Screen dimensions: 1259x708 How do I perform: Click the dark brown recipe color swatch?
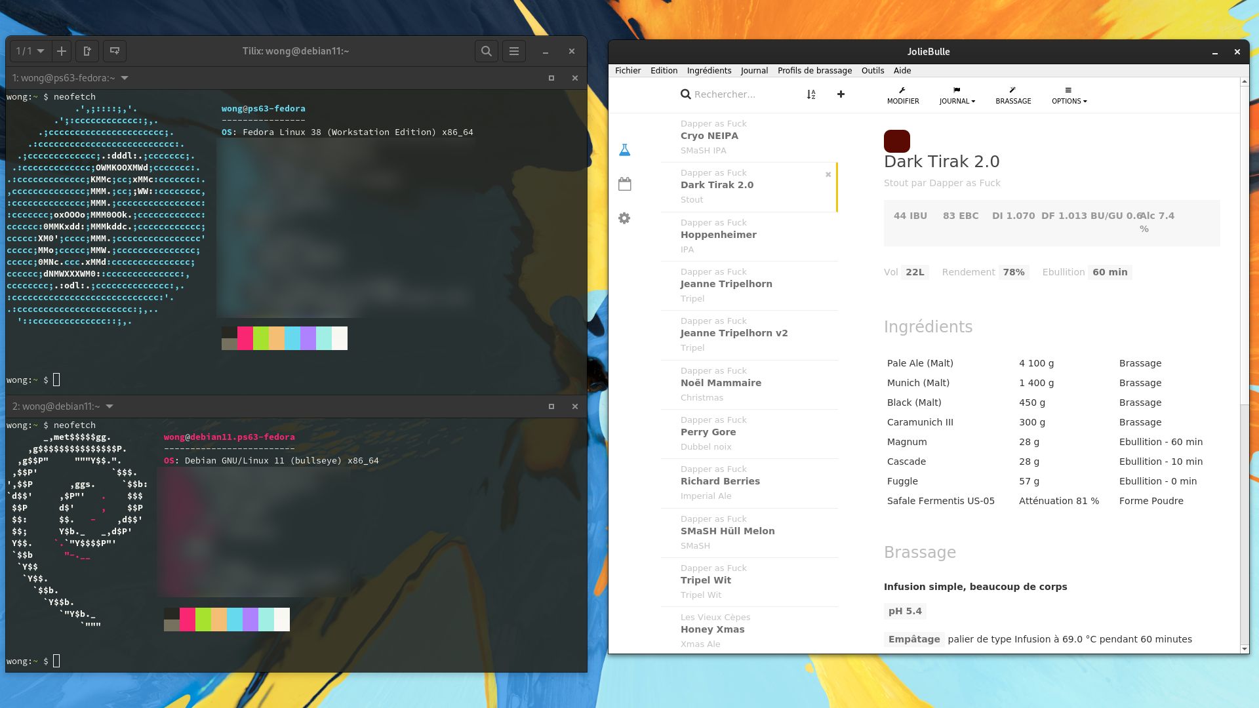(x=896, y=141)
